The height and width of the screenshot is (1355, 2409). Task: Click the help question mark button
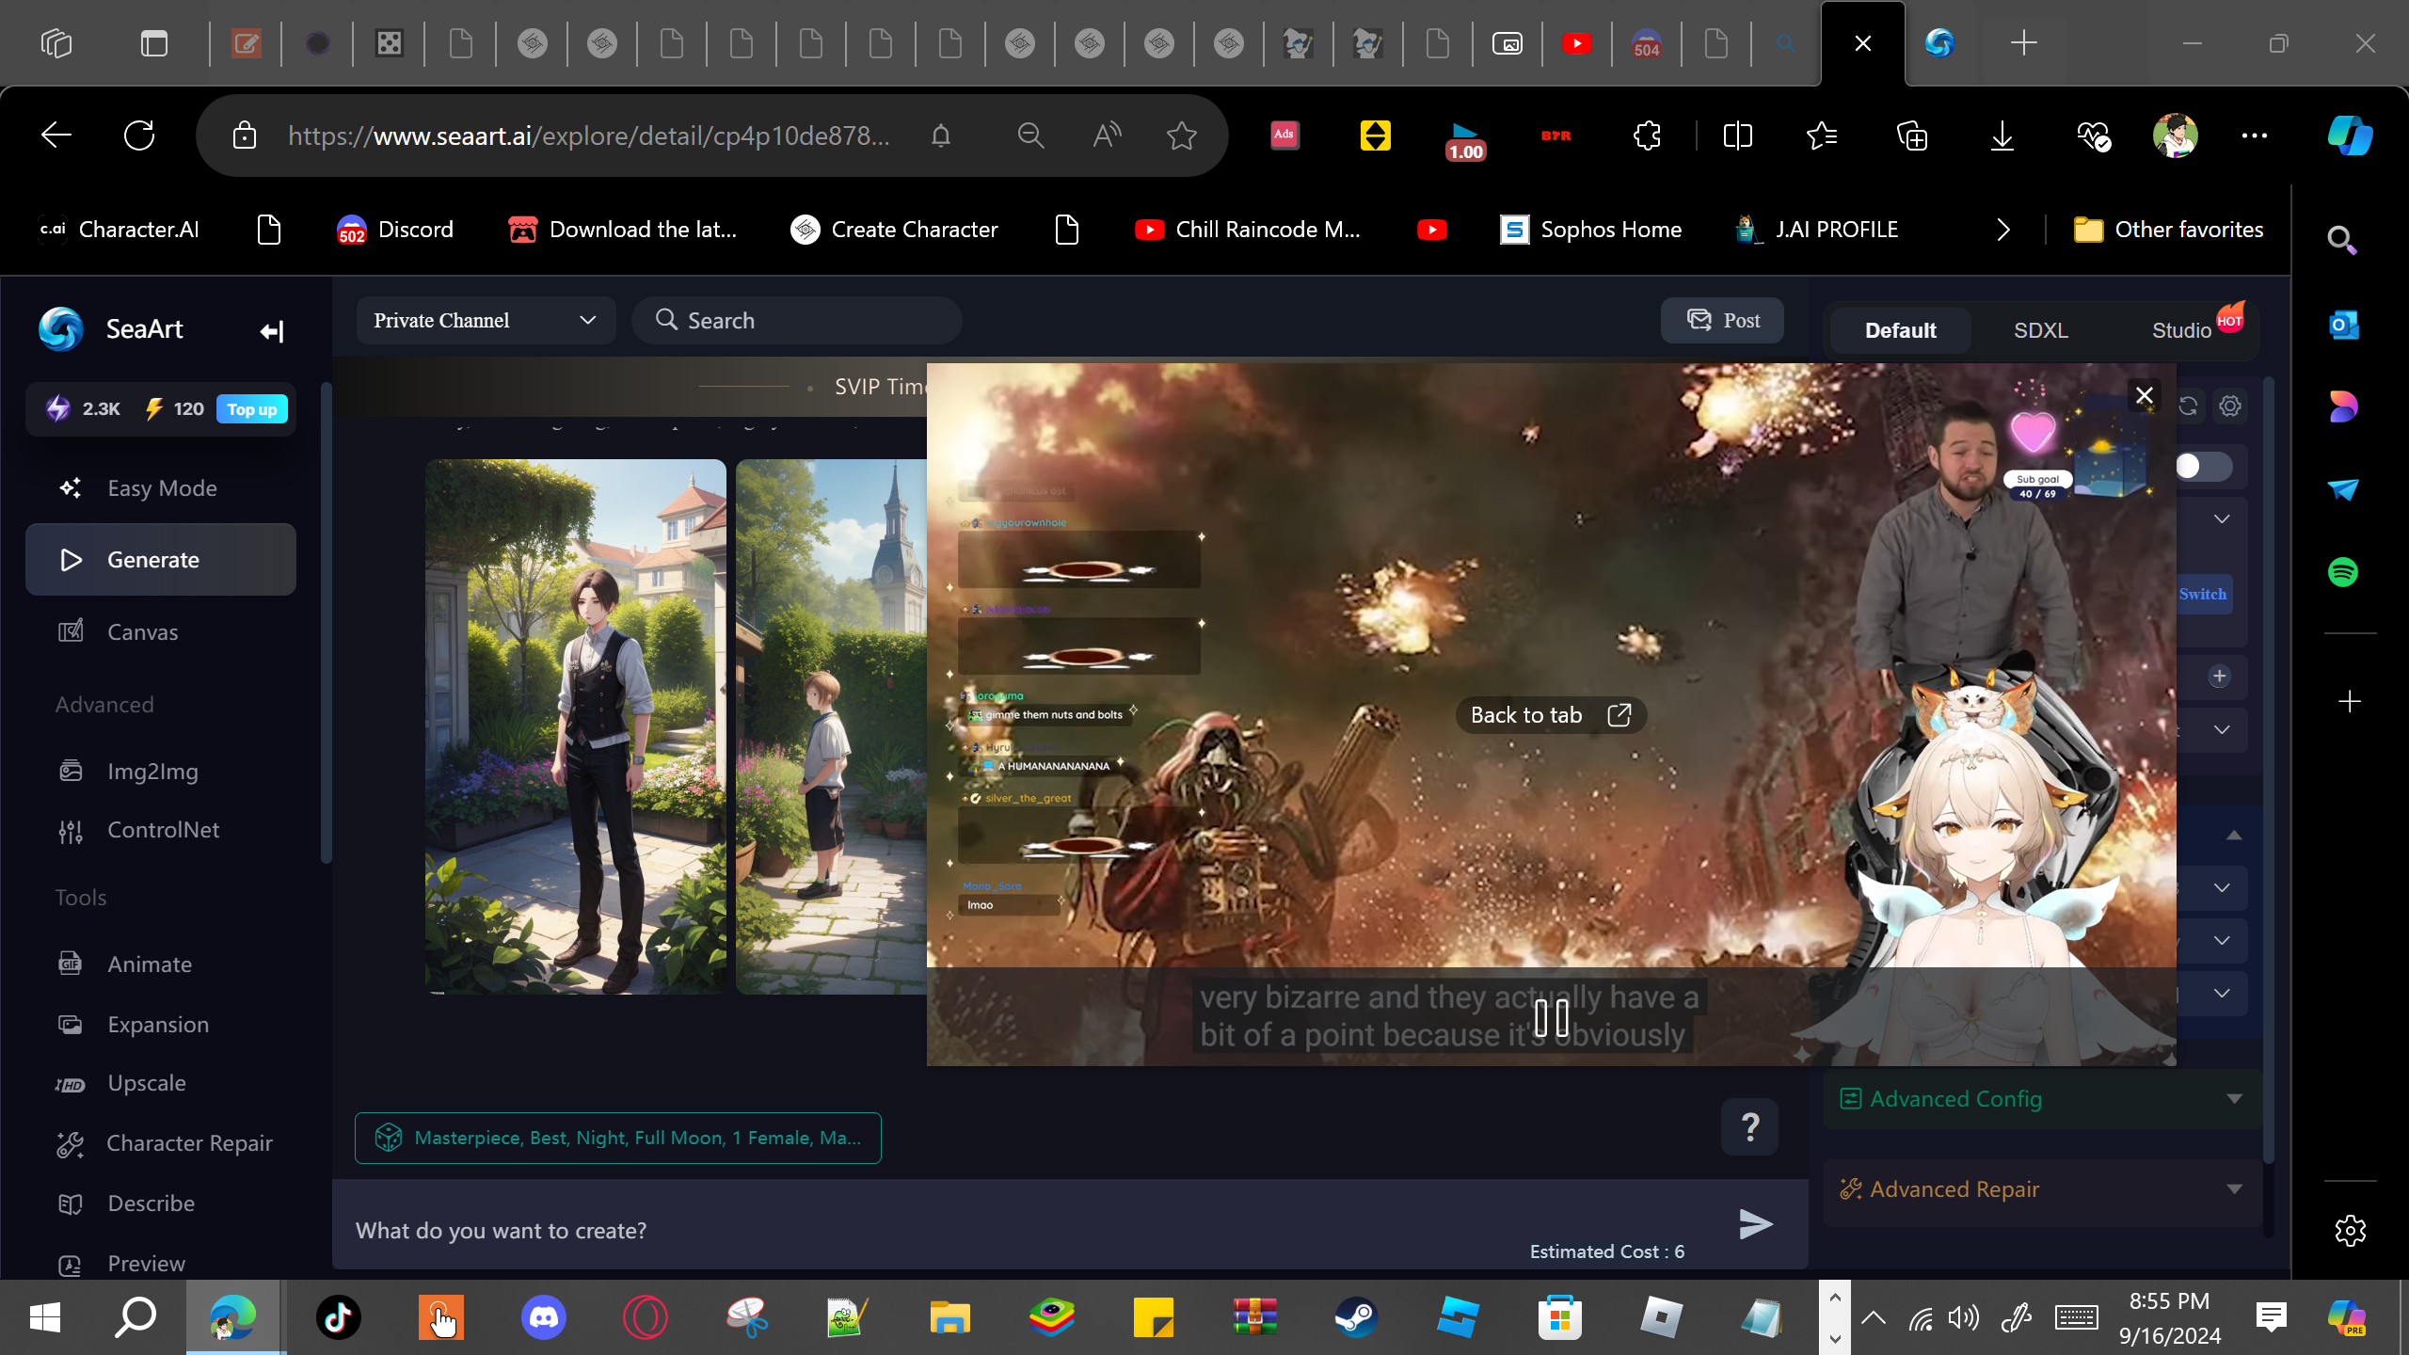pyautogui.click(x=1749, y=1126)
